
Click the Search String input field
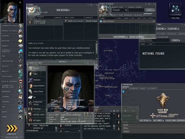136,10
